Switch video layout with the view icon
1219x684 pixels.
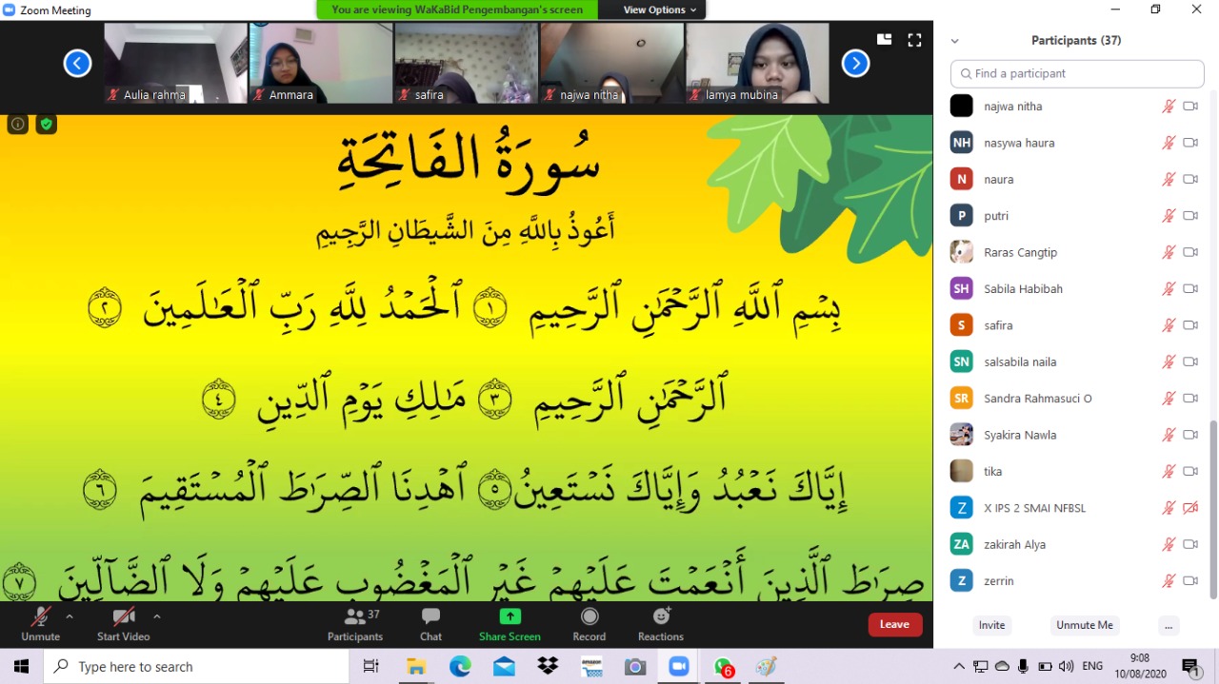click(884, 40)
